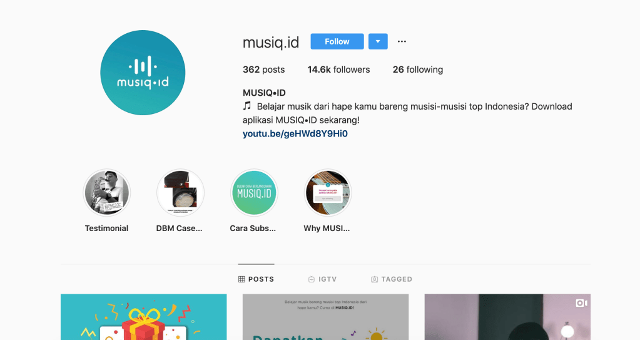Open the youtu.be/geHWd8Y9Hi0 link
Viewport: 640px width, 340px height.
pyautogui.click(x=295, y=133)
